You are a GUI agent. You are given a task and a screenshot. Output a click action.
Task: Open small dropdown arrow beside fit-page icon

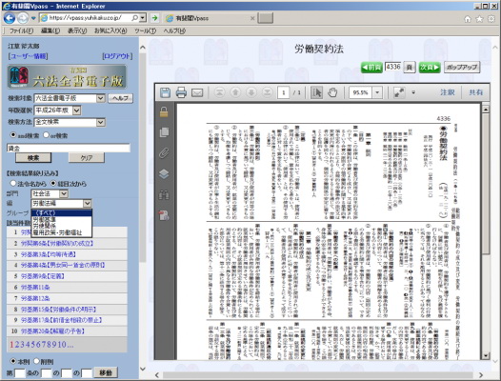click(x=413, y=92)
